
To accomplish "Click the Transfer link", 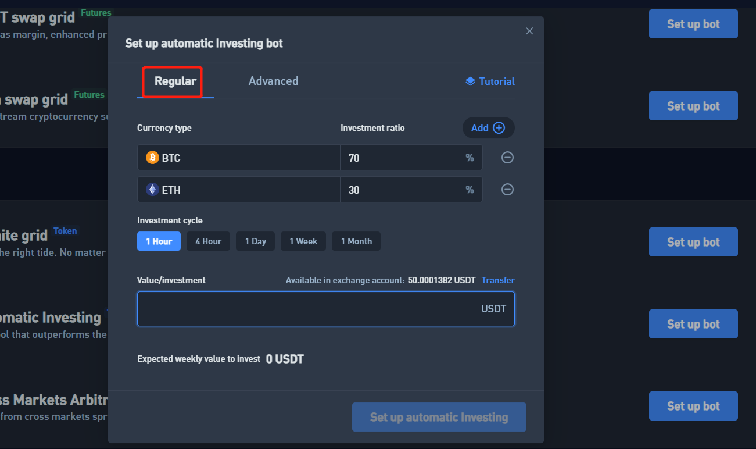I will coord(498,280).
